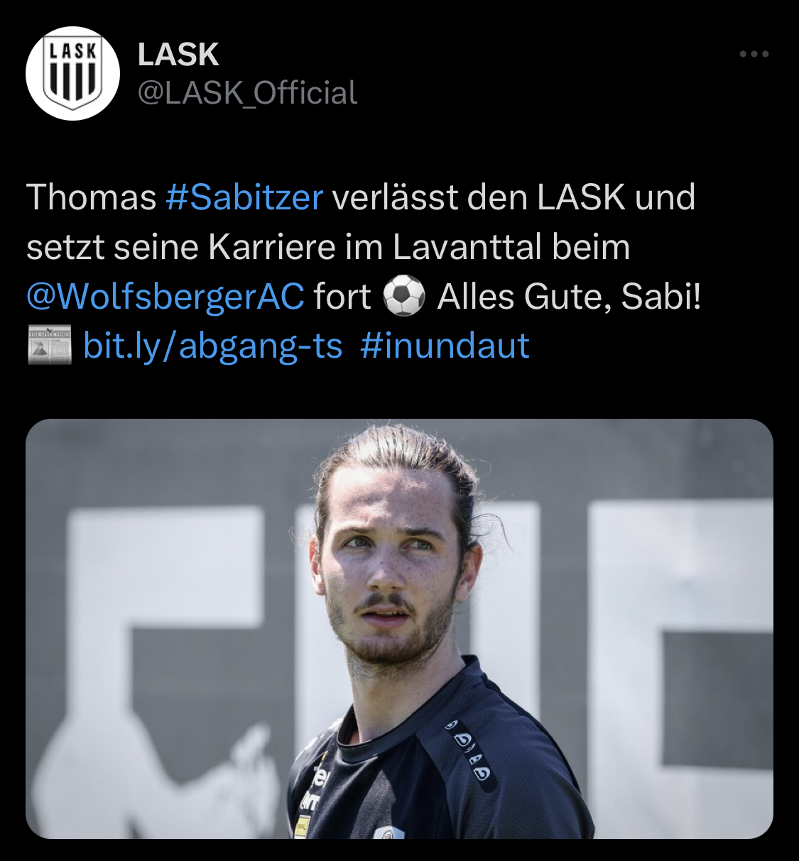This screenshot has height=861, width=799.
Task: Click the word 'Thomas' in the tweet
Action: 92,197
